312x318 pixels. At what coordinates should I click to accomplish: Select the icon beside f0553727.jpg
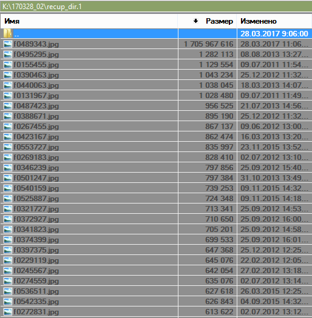coord(8,147)
